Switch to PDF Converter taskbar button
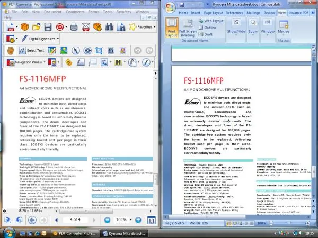 [x=74, y=233]
